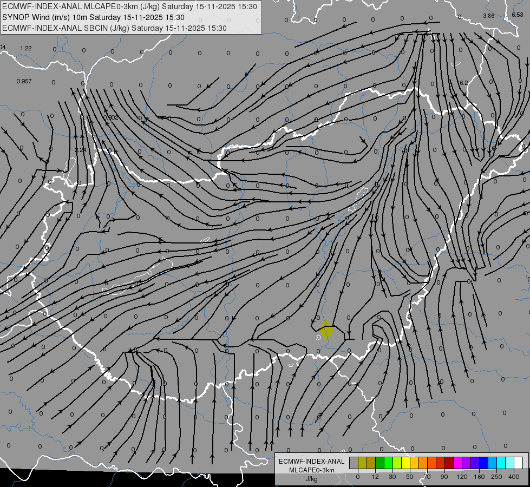This screenshot has width=530, height=487.
Task: Click the amber legend swatch after 50
Action: pyautogui.click(x=414, y=463)
